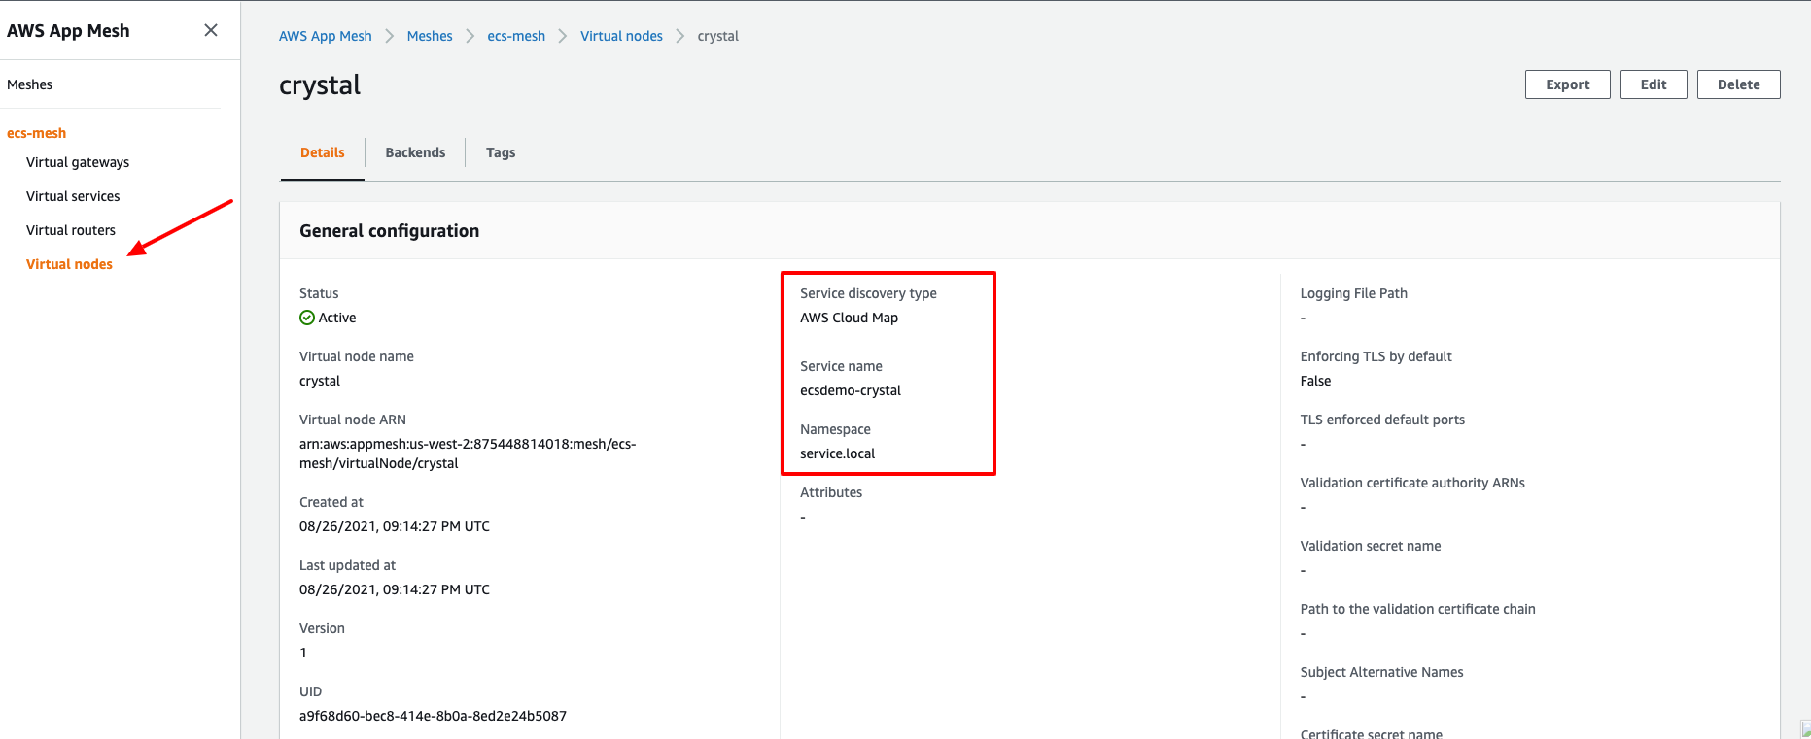Open the Tags tab

point(501,152)
